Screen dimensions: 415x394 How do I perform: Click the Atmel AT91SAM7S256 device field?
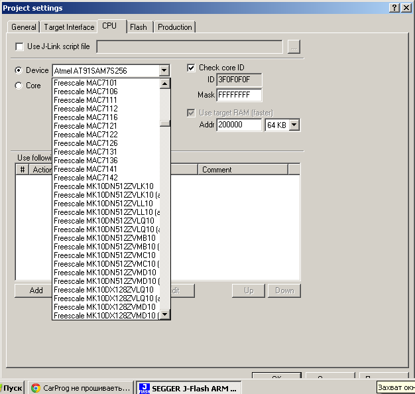point(106,71)
